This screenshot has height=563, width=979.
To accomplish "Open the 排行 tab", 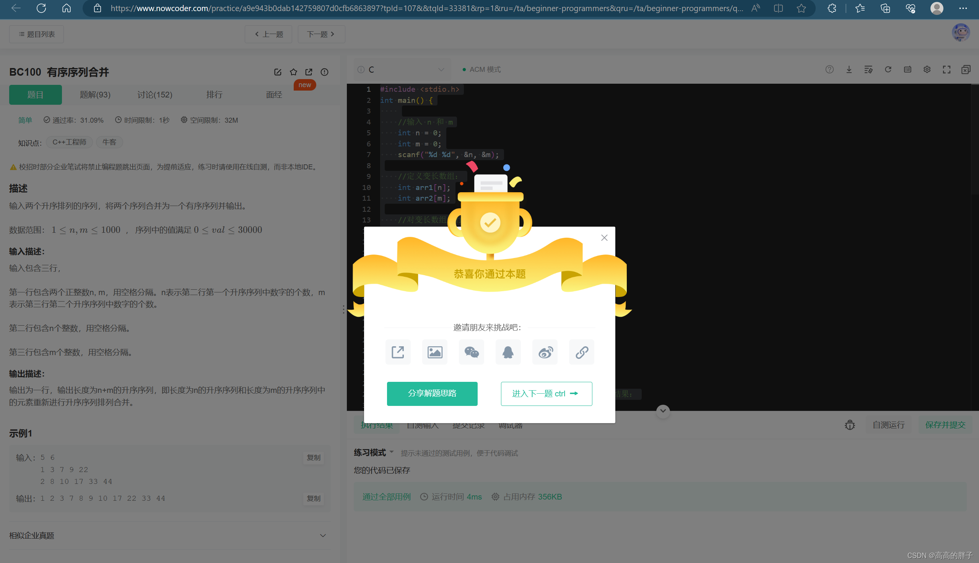I will (x=214, y=95).
